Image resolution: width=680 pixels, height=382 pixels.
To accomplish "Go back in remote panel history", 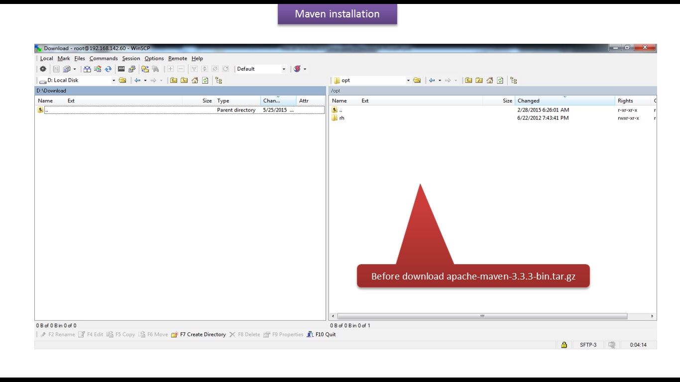I will [x=432, y=81].
